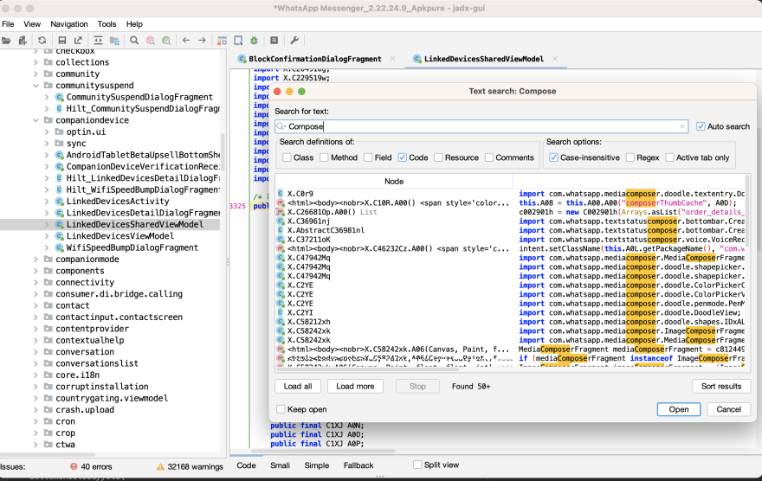Click the yellow warnings triangle icon

(160, 466)
